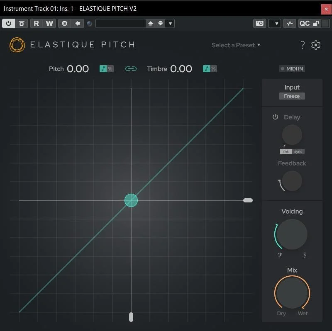Click the Timbre value 0.00

pyautogui.click(x=181, y=69)
